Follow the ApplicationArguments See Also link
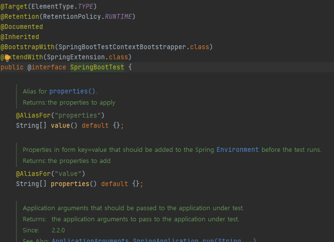Screen dimensions: 334x242 pos(90,240)
